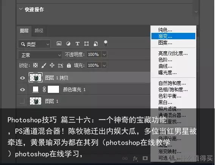The height and width of the screenshot is (165, 215).
Task: Hide the 颜色填充 1 layer
Action: [22, 89]
